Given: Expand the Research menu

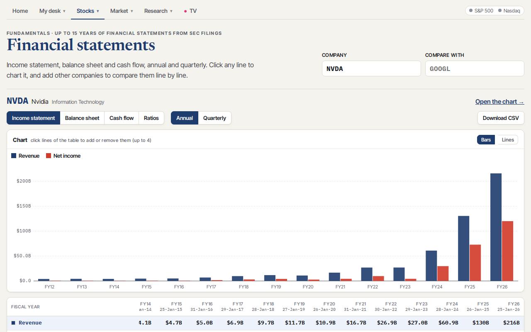Looking at the screenshot, I should pyautogui.click(x=158, y=11).
